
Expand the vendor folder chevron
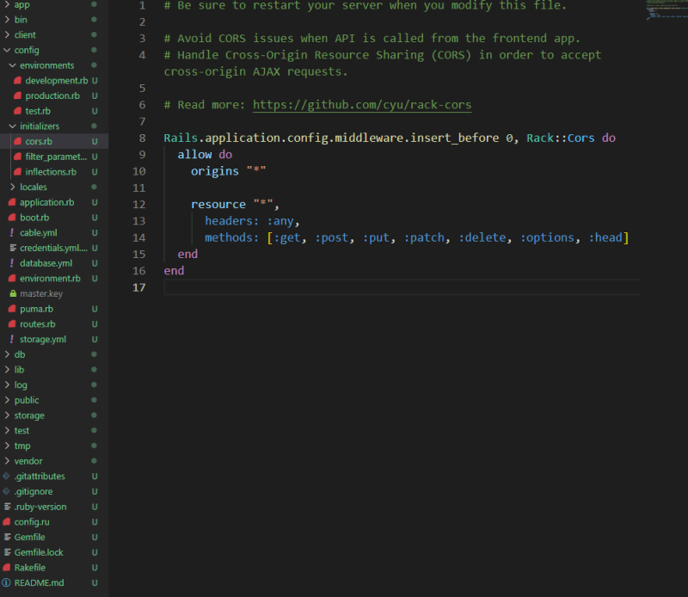pos(7,461)
